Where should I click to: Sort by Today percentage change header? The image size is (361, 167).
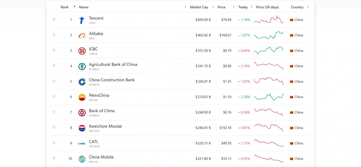[x=243, y=7]
